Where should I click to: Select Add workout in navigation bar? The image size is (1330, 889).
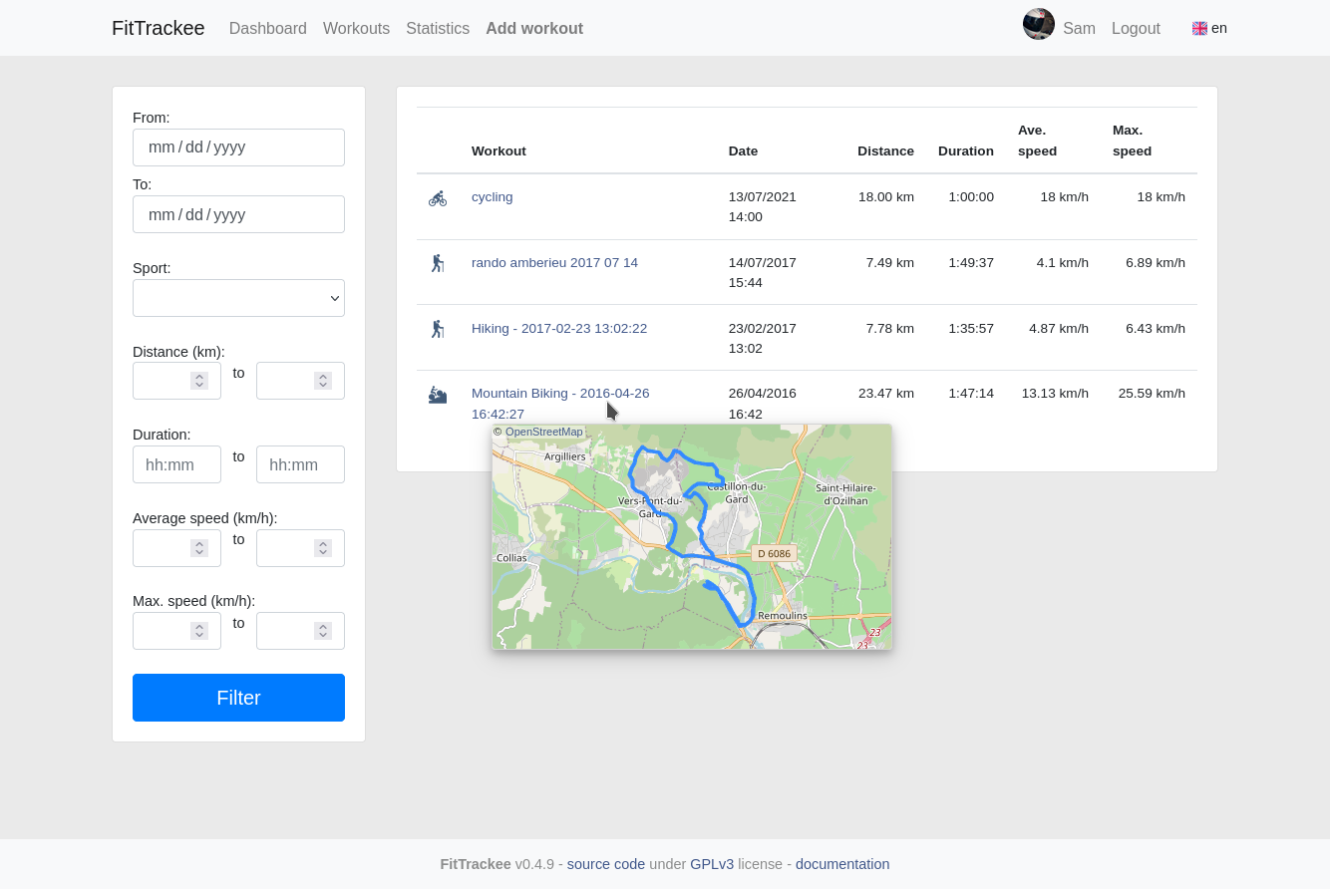coord(533,29)
